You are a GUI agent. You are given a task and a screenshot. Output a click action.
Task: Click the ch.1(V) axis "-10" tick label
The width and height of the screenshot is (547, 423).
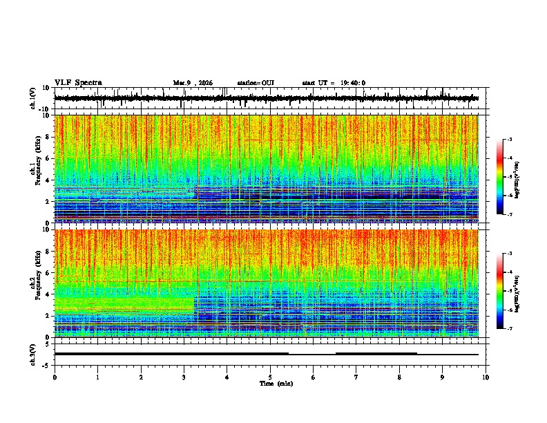[x=45, y=109]
